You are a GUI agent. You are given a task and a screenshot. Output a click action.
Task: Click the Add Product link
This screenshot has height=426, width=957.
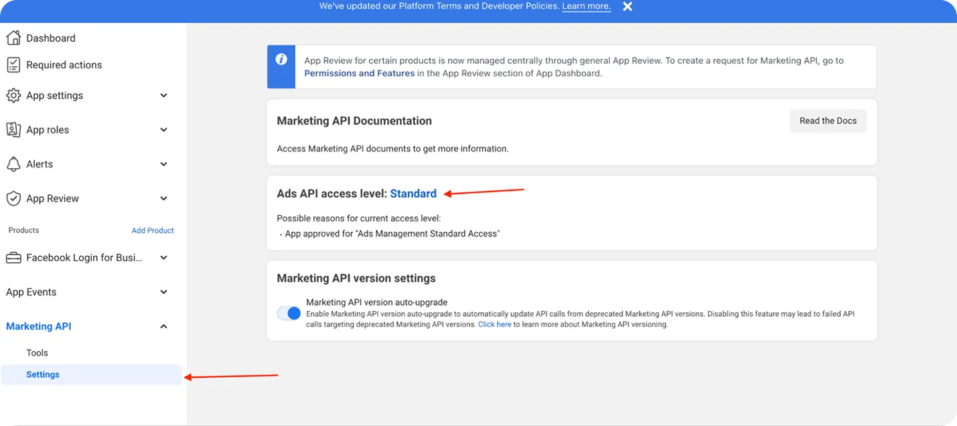(x=153, y=230)
